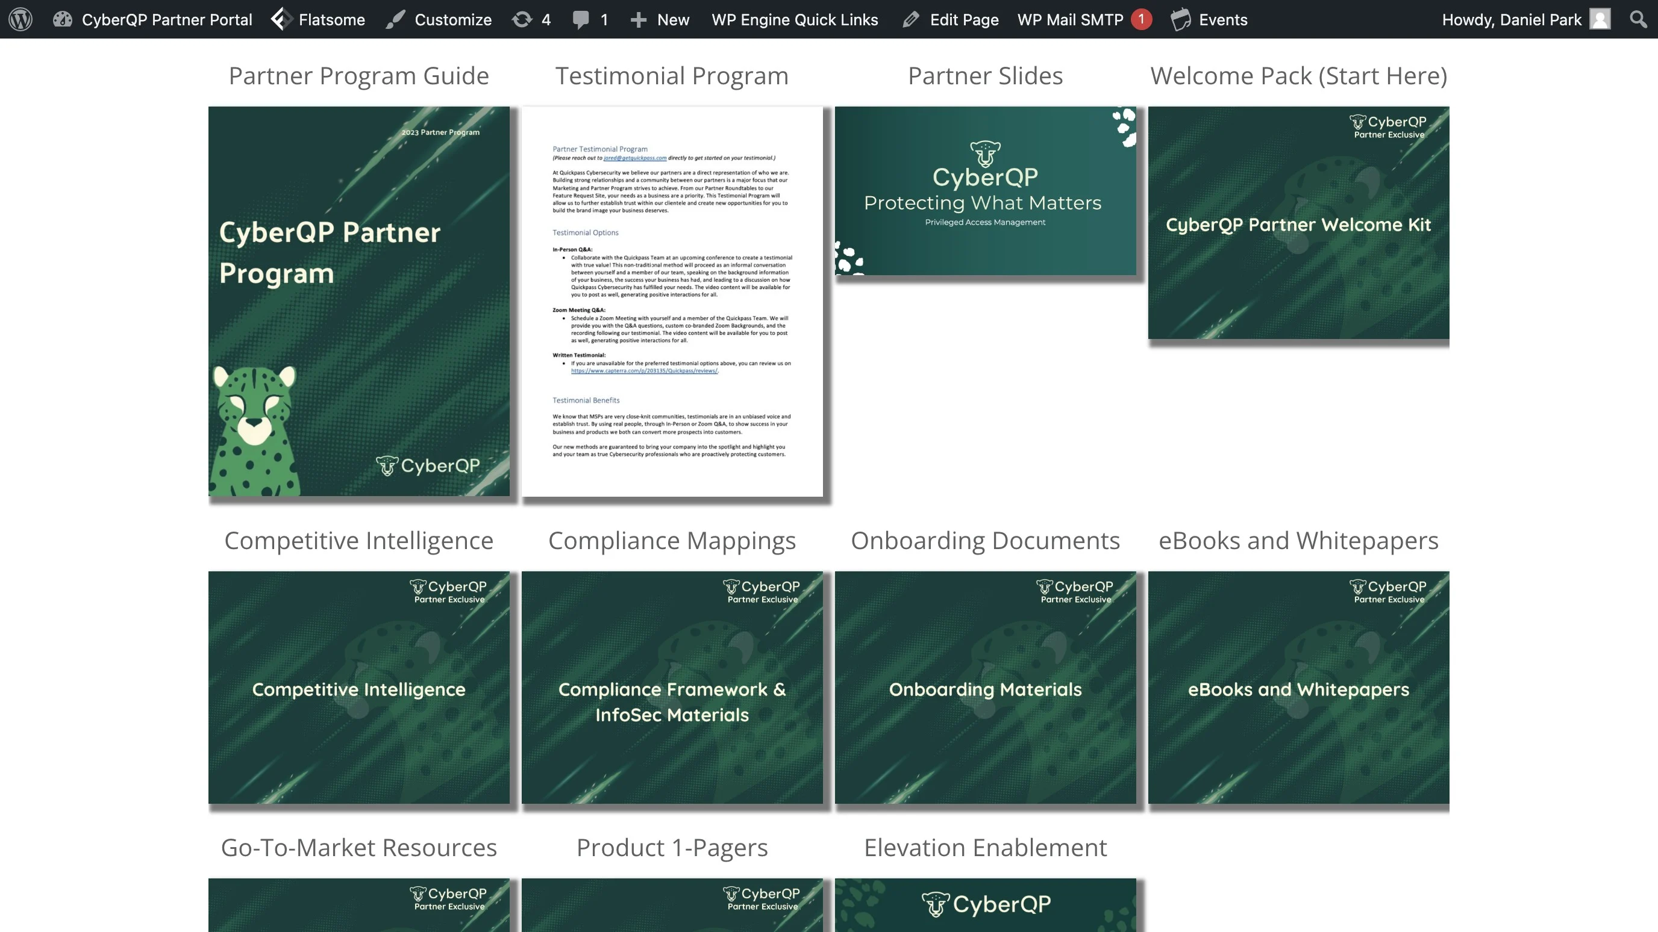The image size is (1658, 932).
Task: Open the card below Product 1-Pagers
Action: [672, 905]
